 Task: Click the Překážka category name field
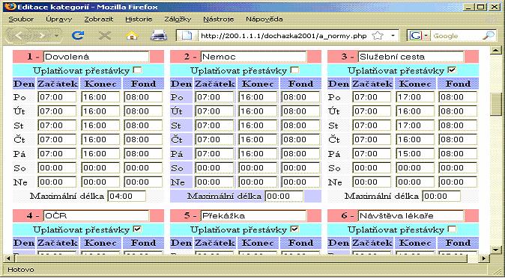253,216
